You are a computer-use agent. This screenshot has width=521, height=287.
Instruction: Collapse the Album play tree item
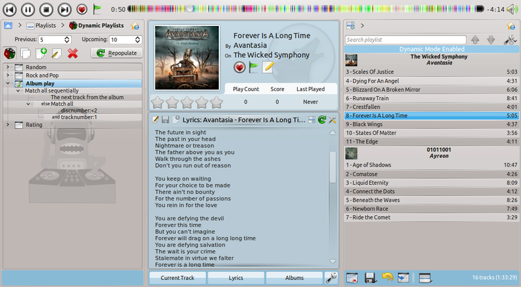8,83
